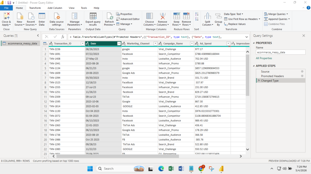This screenshot has height=174, width=311.
Task: Open Promoted Headers step gear
Action: coord(302,76)
